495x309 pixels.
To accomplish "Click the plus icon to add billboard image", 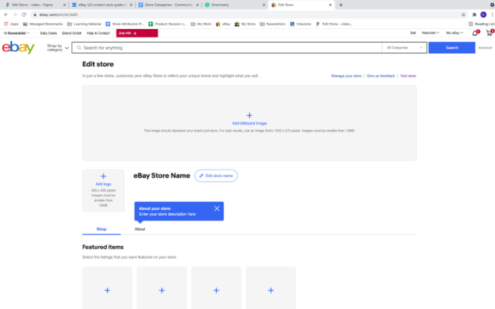I will (x=249, y=115).
